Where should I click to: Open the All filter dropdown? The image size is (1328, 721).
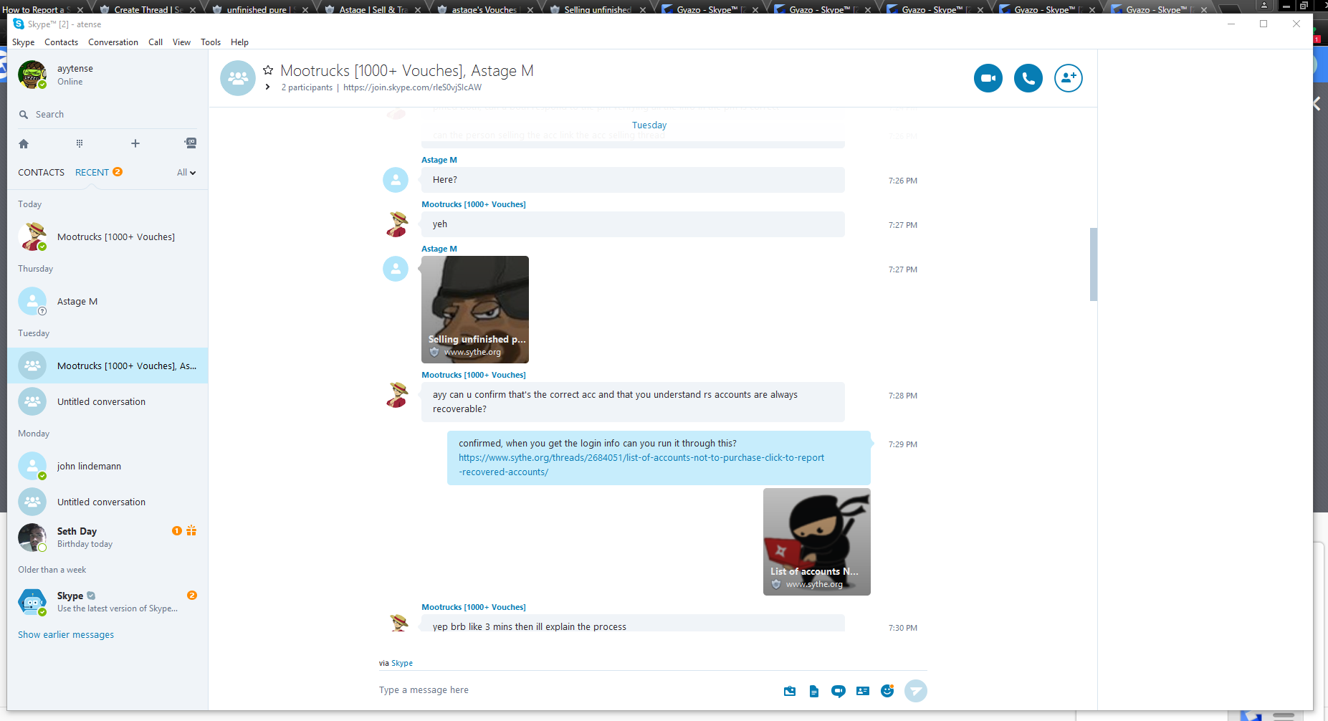186,173
